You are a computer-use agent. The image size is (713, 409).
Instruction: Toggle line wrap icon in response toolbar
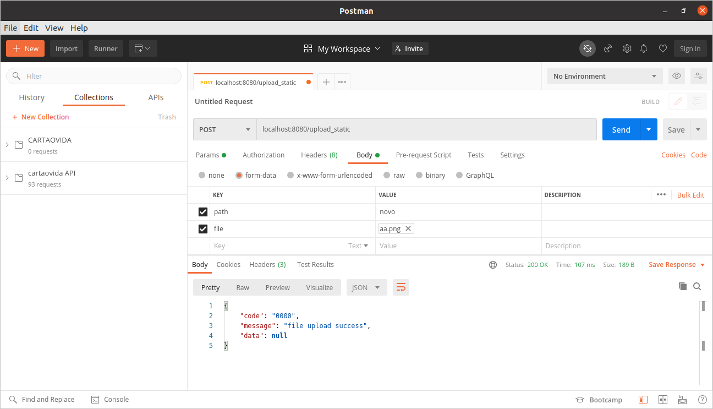tap(401, 287)
